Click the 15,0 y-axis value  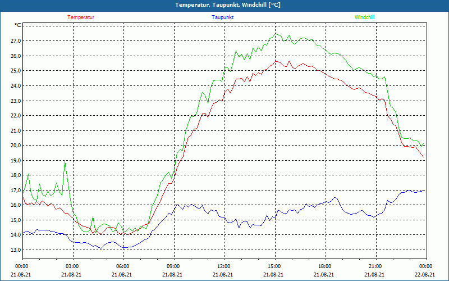pos(16,220)
